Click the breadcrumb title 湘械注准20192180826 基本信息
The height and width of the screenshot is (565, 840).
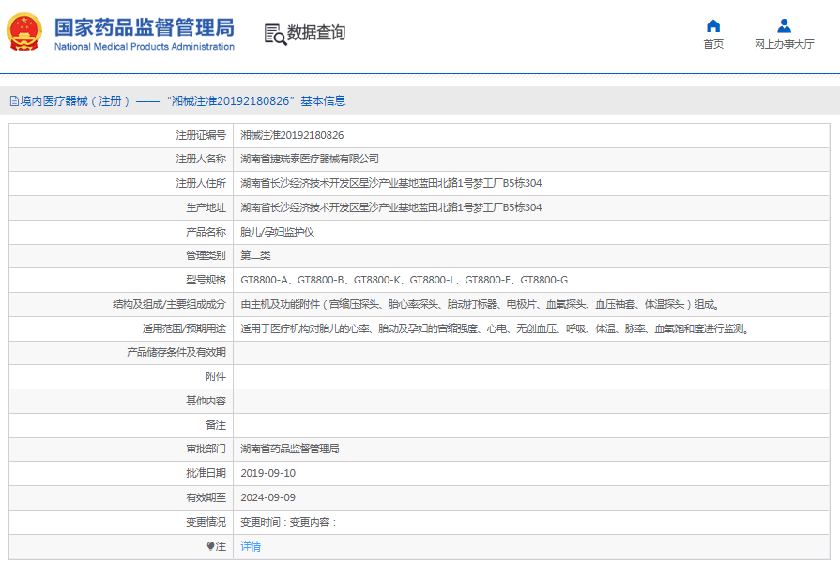tap(256, 101)
